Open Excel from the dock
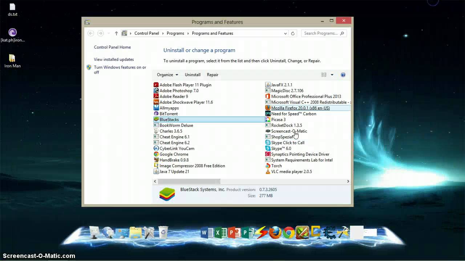Screen dimensions: 465x261 (x=221, y=233)
